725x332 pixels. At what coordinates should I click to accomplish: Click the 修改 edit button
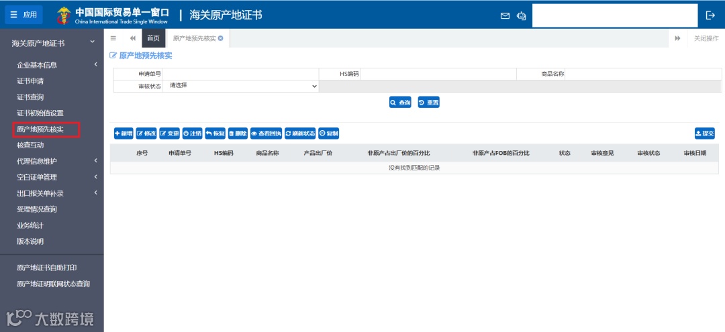[x=146, y=133]
